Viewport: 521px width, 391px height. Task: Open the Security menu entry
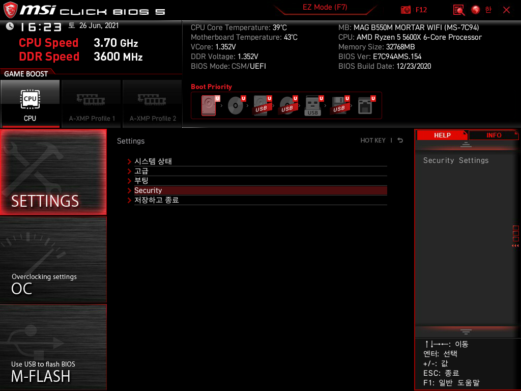click(260, 190)
